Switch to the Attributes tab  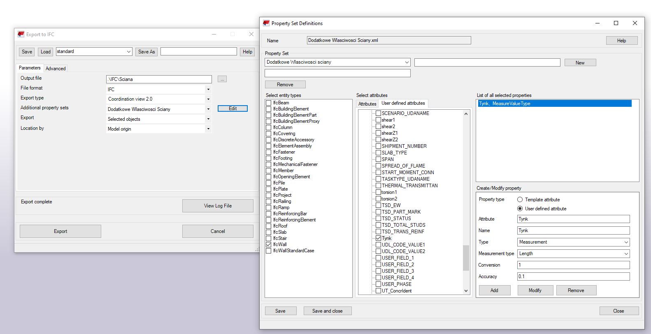(x=367, y=104)
